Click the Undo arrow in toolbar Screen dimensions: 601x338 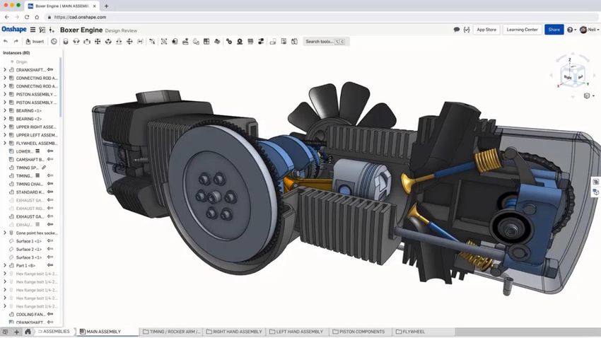pos(6,42)
